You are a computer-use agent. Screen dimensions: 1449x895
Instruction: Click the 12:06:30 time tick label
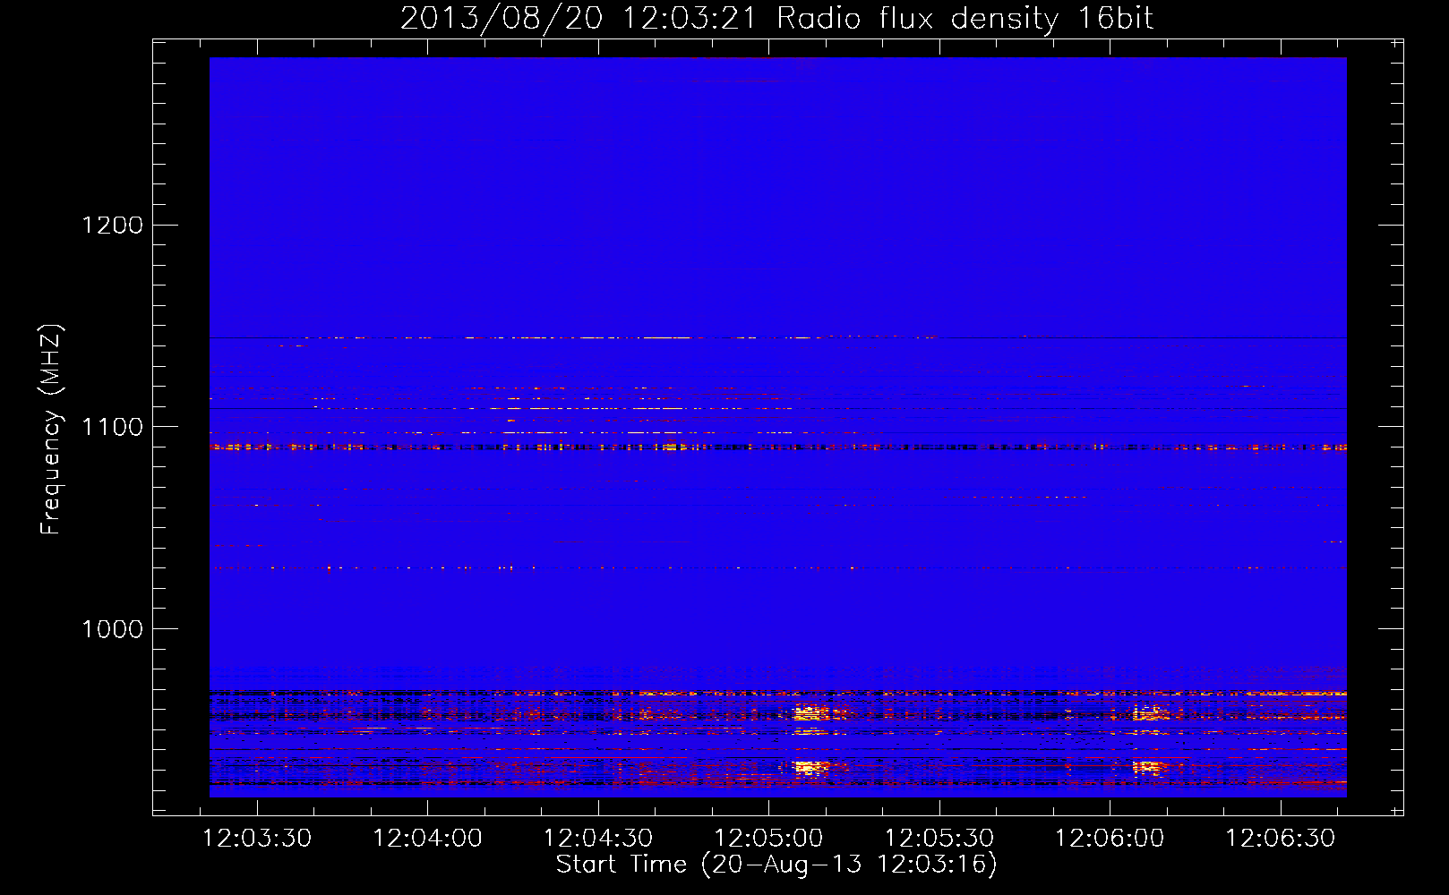coord(1281,839)
